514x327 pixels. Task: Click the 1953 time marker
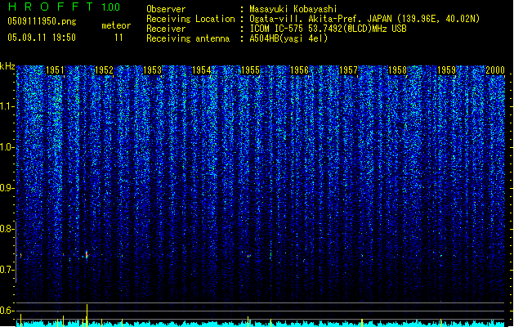[153, 69]
